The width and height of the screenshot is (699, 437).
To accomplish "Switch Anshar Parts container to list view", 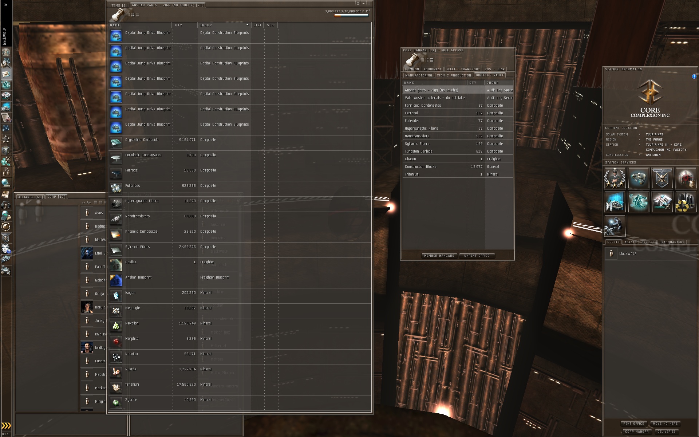I will click(x=137, y=15).
